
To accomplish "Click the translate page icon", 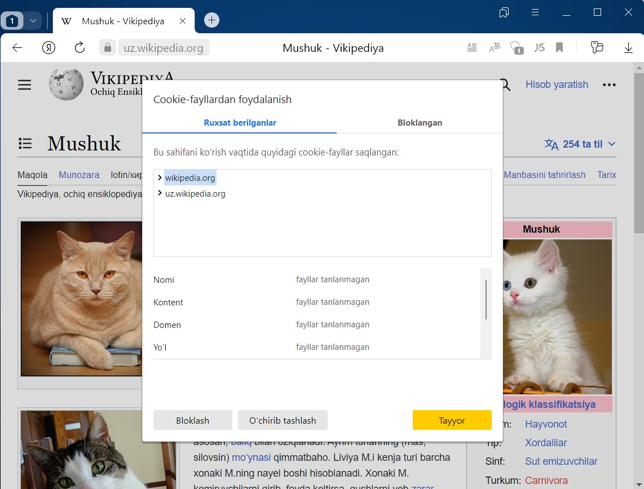I will click(x=495, y=48).
